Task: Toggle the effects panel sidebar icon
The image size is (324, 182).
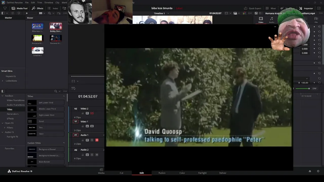Action: click(x=3, y=91)
